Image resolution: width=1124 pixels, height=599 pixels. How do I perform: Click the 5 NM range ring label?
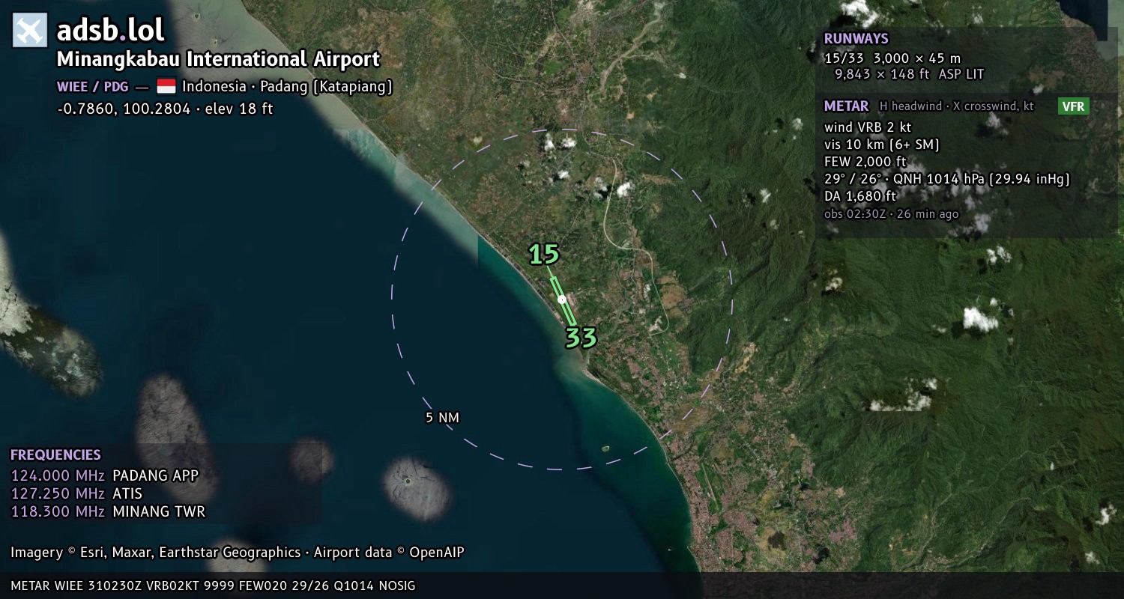click(x=442, y=418)
